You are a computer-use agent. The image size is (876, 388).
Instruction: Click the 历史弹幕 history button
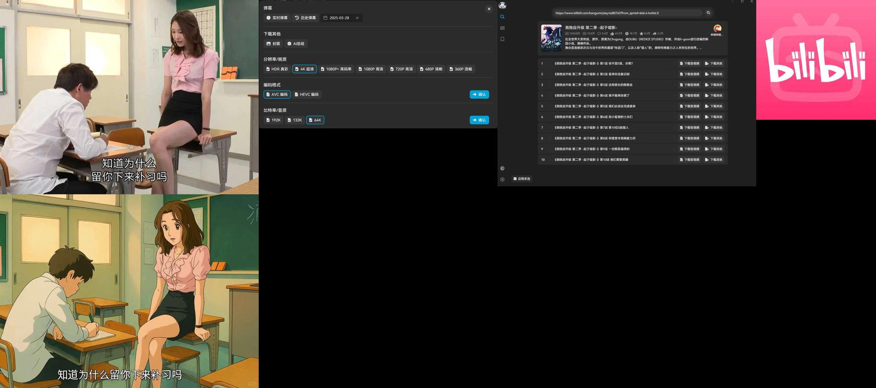point(305,18)
